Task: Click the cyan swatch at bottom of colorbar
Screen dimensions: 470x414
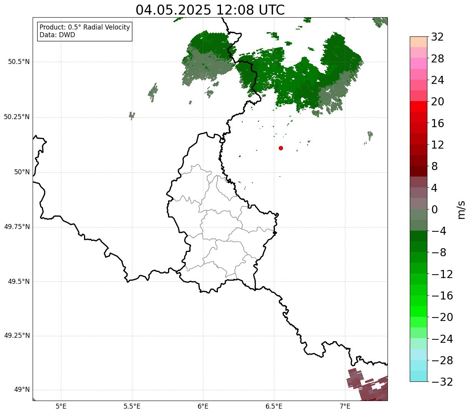Action: coord(419,376)
